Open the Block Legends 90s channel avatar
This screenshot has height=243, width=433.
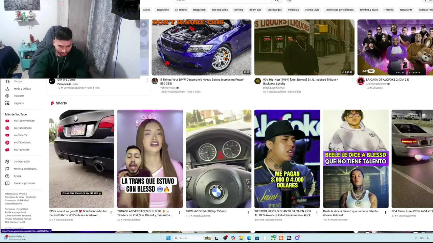pos(257,81)
